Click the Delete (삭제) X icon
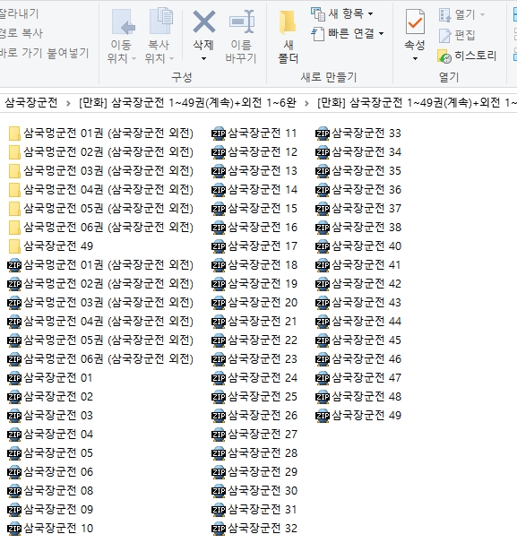The width and height of the screenshot is (517, 560). [x=204, y=22]
